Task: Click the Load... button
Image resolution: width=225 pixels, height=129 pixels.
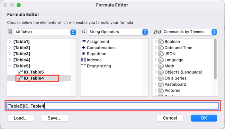Action: (x=21, y=118)
